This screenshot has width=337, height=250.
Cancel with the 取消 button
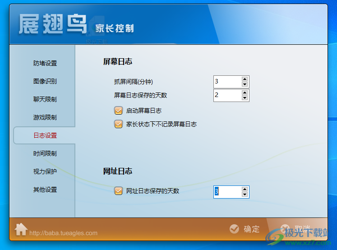coord(296,229)
